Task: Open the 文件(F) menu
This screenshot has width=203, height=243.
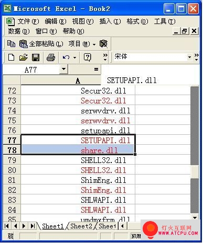Action: (x=28, y=21)
